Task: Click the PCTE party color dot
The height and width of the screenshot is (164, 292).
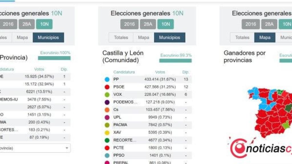Action: 108,147
